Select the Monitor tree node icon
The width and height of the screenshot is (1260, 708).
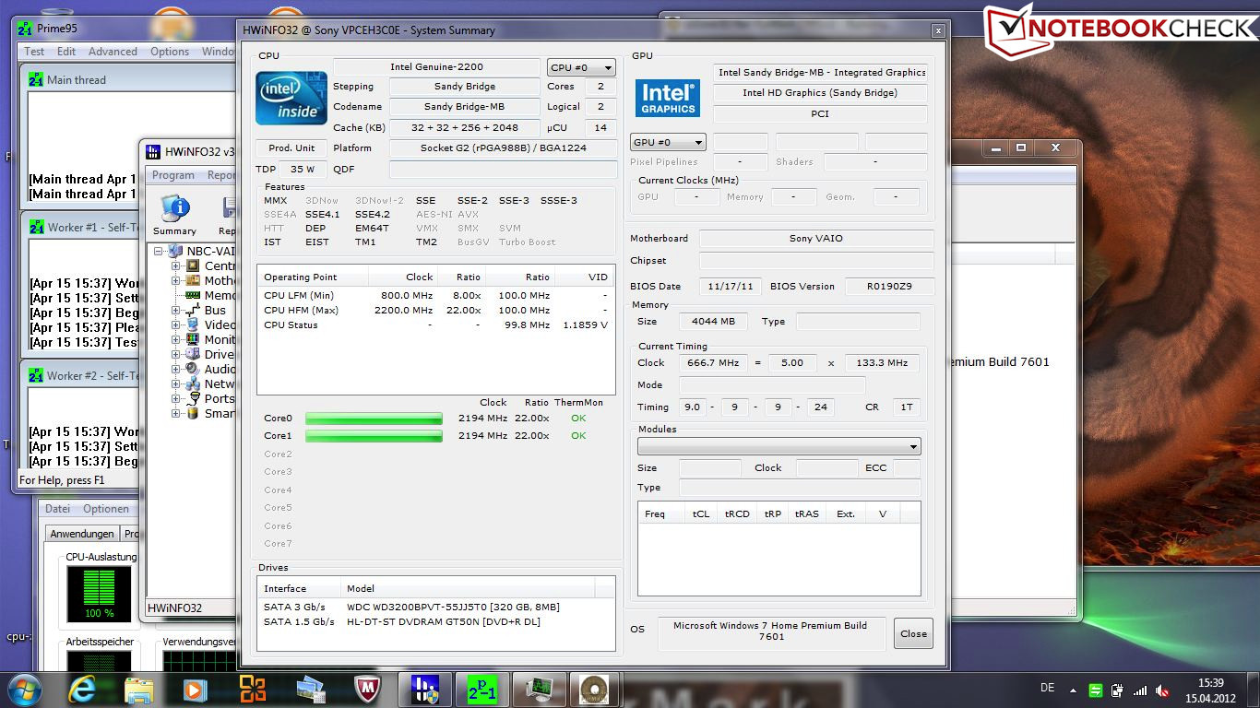[x=193, y=339]
